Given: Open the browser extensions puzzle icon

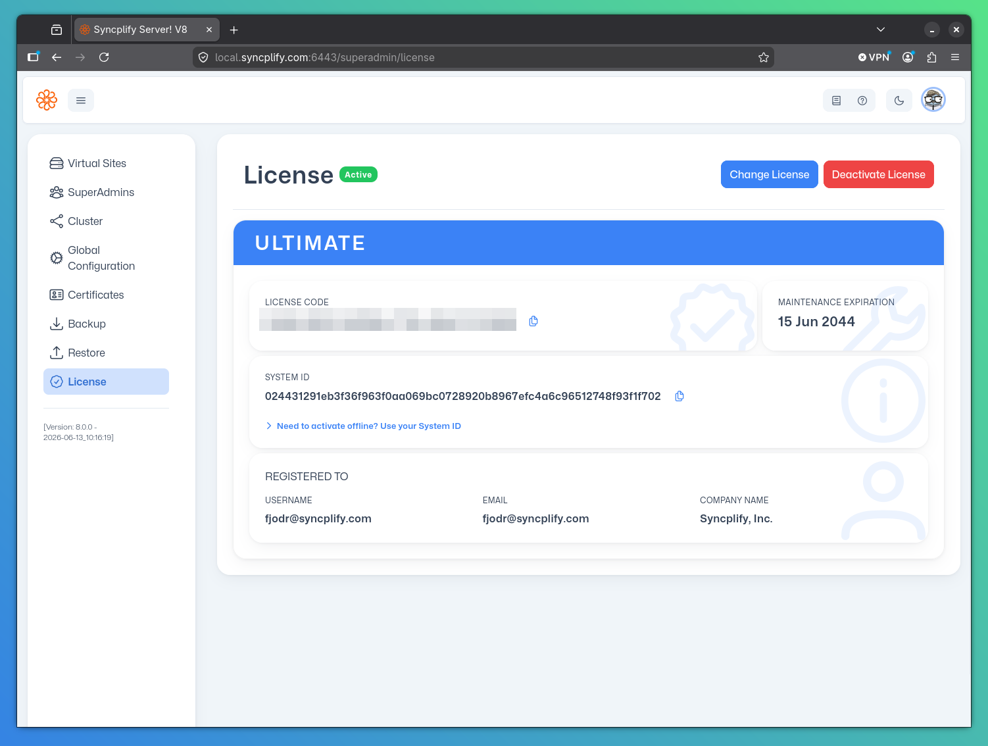Looking at the screenshot, I should click(931, 57).
